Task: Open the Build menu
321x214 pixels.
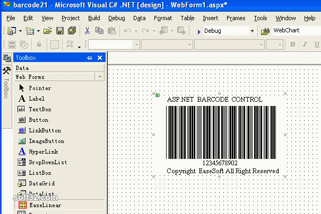Action: tap(94, 18)
